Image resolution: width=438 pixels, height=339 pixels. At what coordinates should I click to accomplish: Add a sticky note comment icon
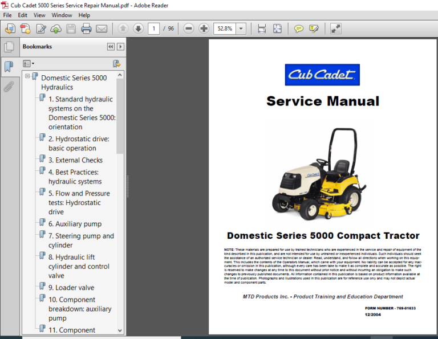(299, 28)
